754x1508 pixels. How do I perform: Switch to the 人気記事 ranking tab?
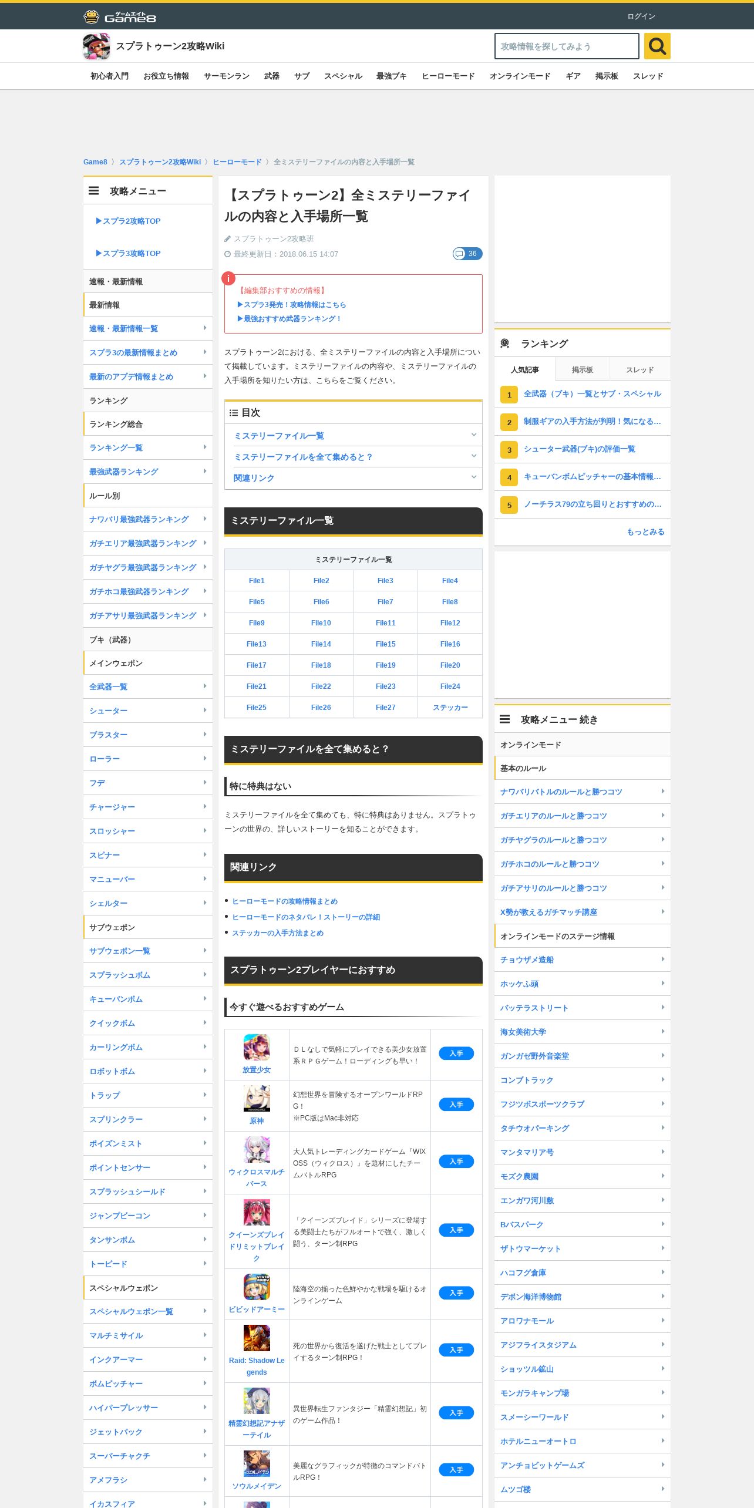pos(524,369)
